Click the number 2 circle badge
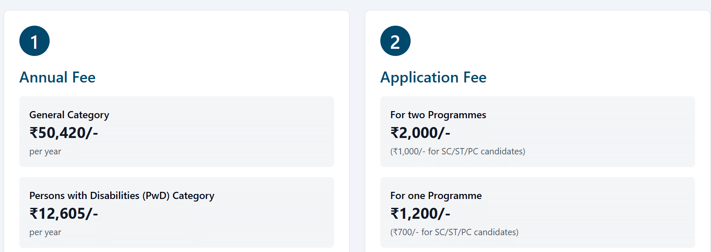This screenshot has width=711, height=252. [x=395, y=41]
